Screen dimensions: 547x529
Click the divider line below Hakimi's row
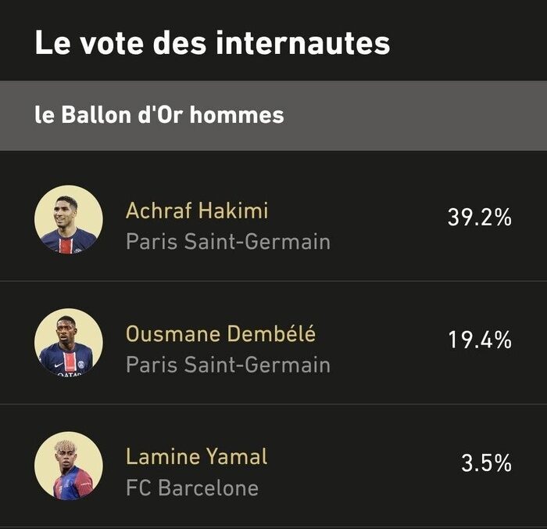click(273, 281)
